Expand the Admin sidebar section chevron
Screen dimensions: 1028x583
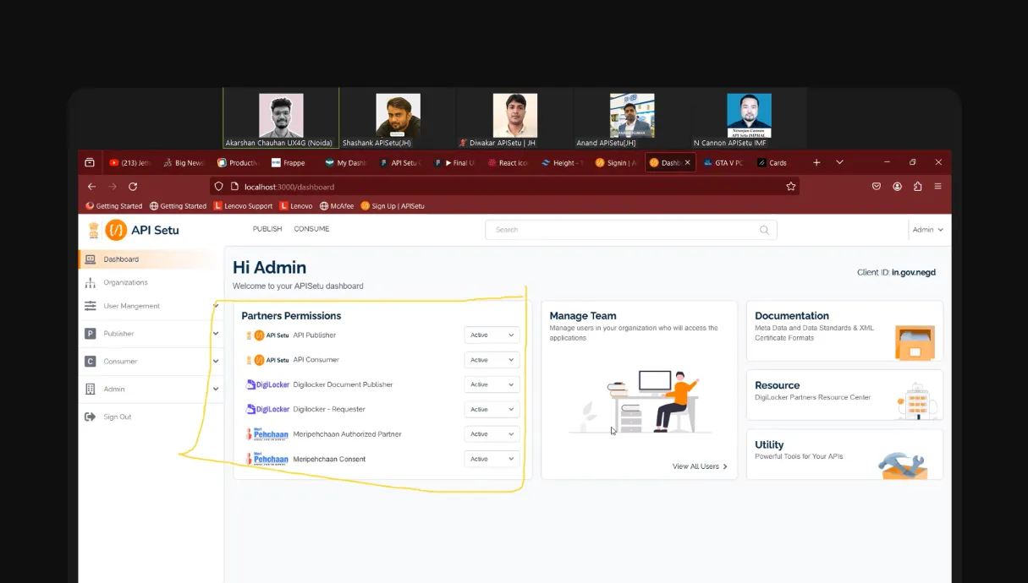coord(216,390)
